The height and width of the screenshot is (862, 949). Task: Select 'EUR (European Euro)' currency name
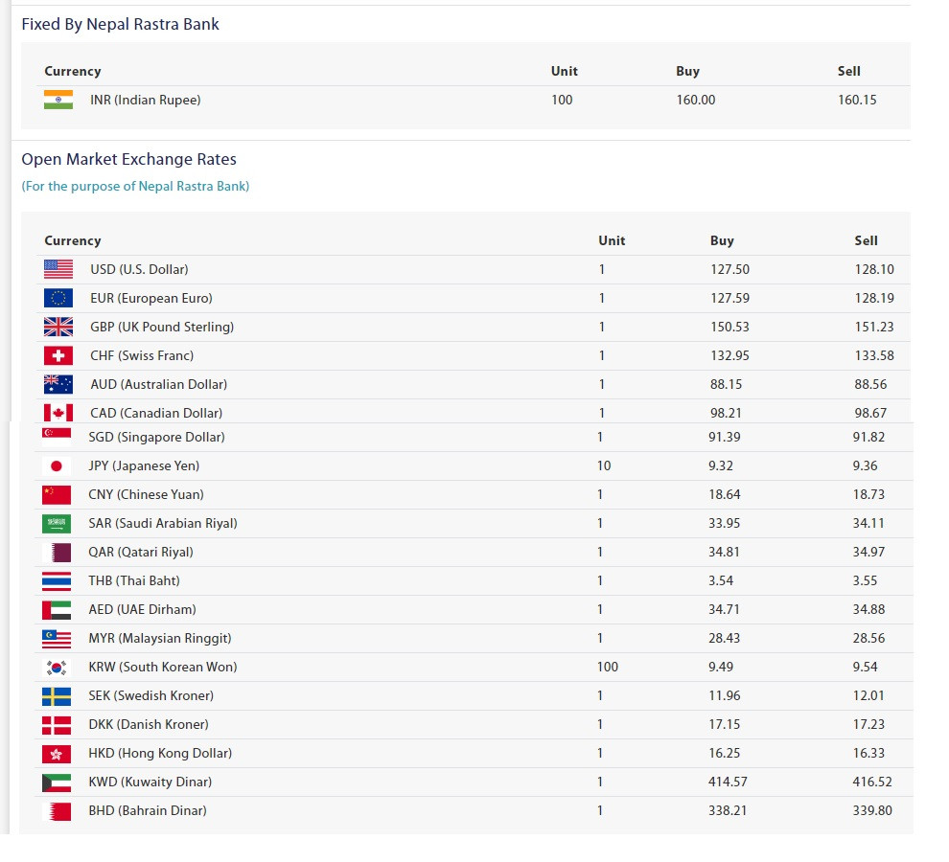pos(151,298)
